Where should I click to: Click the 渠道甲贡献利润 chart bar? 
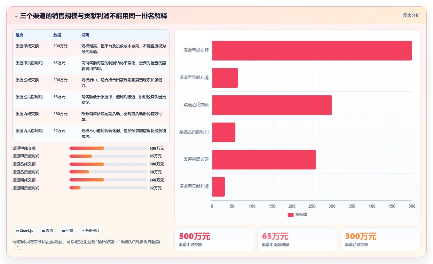point(225,78)
